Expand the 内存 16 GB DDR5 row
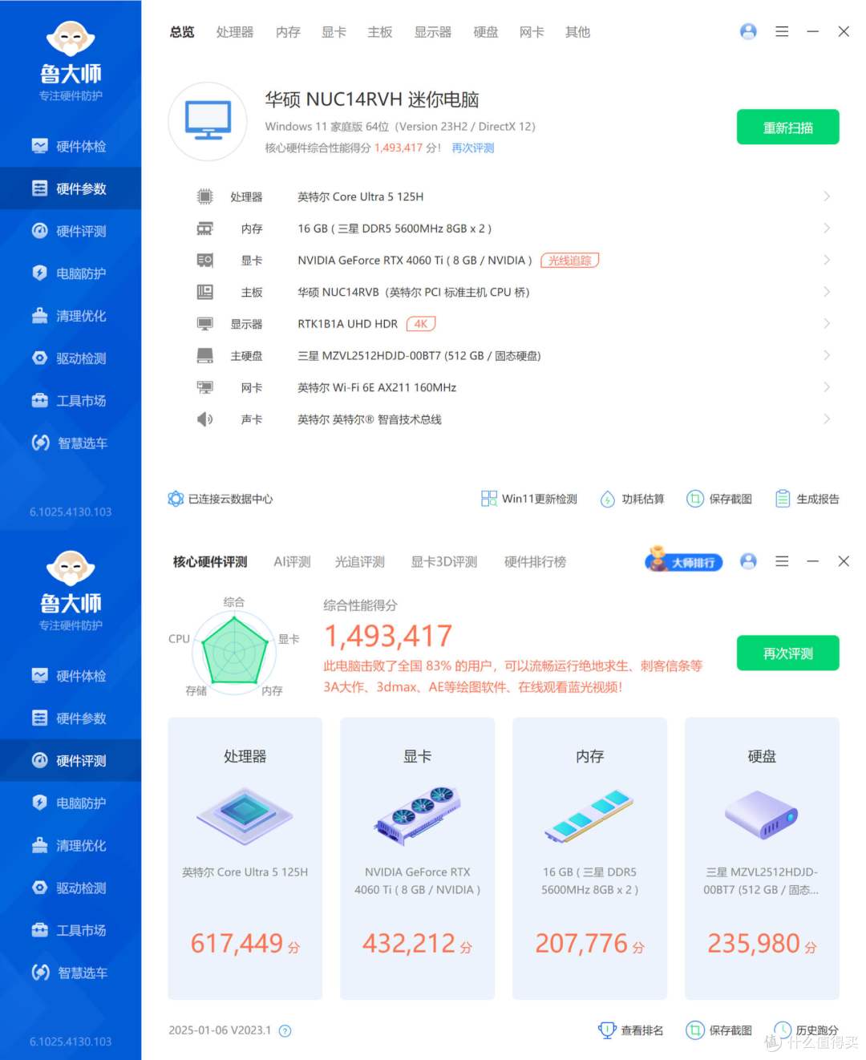The width and height of the screenshot is (866, 1060). point(512,229)
